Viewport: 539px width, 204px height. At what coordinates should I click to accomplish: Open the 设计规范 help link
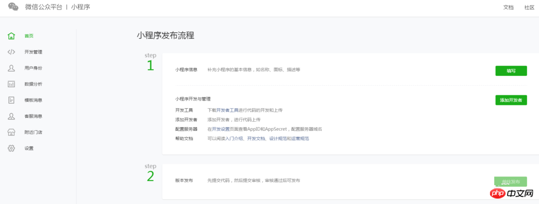click(x=278, y=139)
